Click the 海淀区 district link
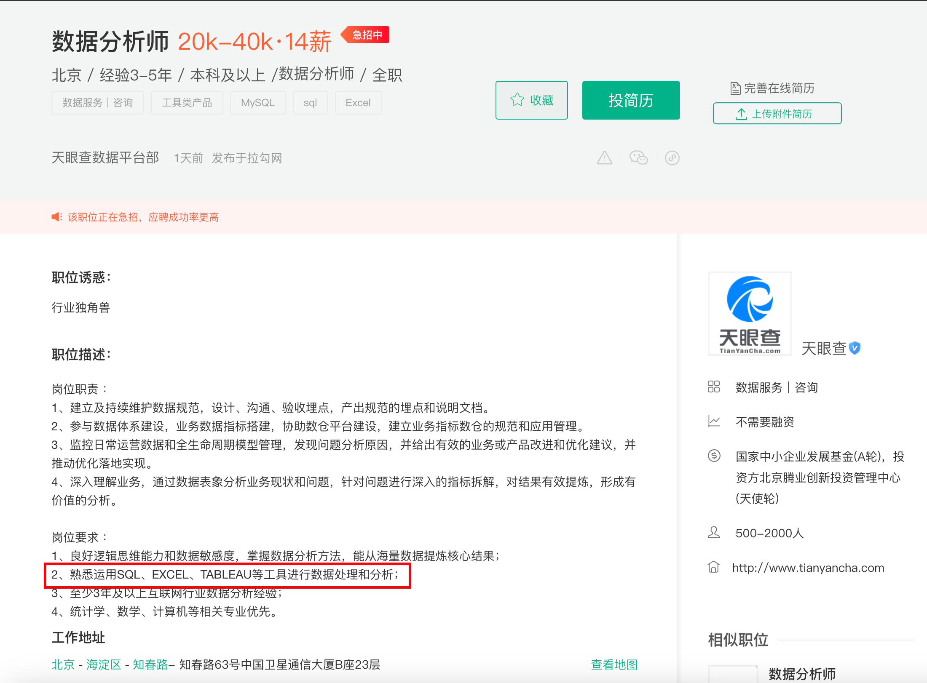This screenshot has width=927, height=683. tap(102, 664)
